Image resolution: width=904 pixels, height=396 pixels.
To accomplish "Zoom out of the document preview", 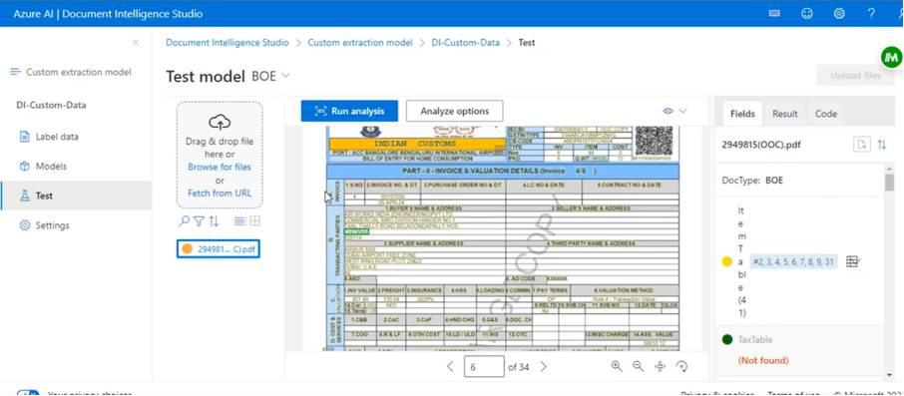I will [x=638, y=366].
